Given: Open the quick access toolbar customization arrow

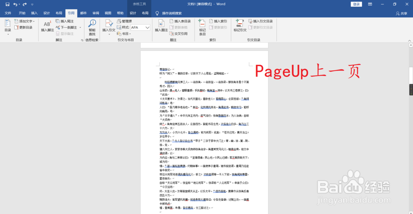Looking at the screenshot, I should 32,5.
